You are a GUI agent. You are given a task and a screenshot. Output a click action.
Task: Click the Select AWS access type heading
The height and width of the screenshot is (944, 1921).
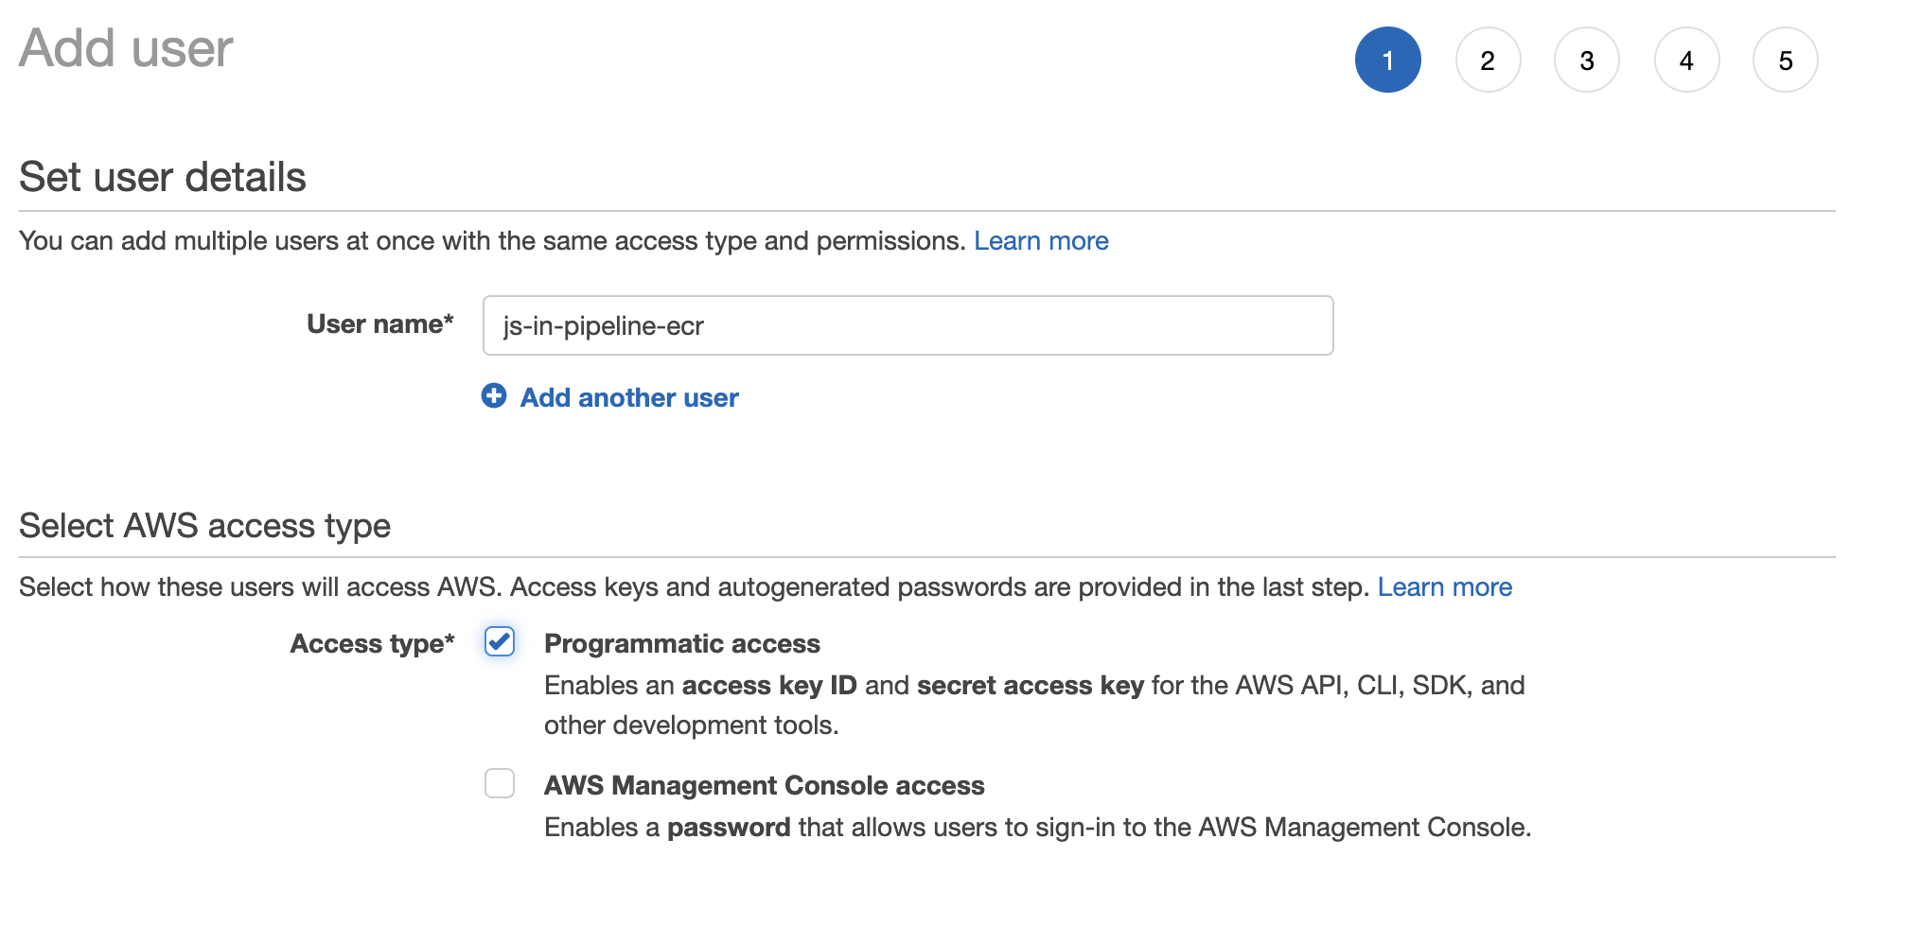[x=204, y=525]
